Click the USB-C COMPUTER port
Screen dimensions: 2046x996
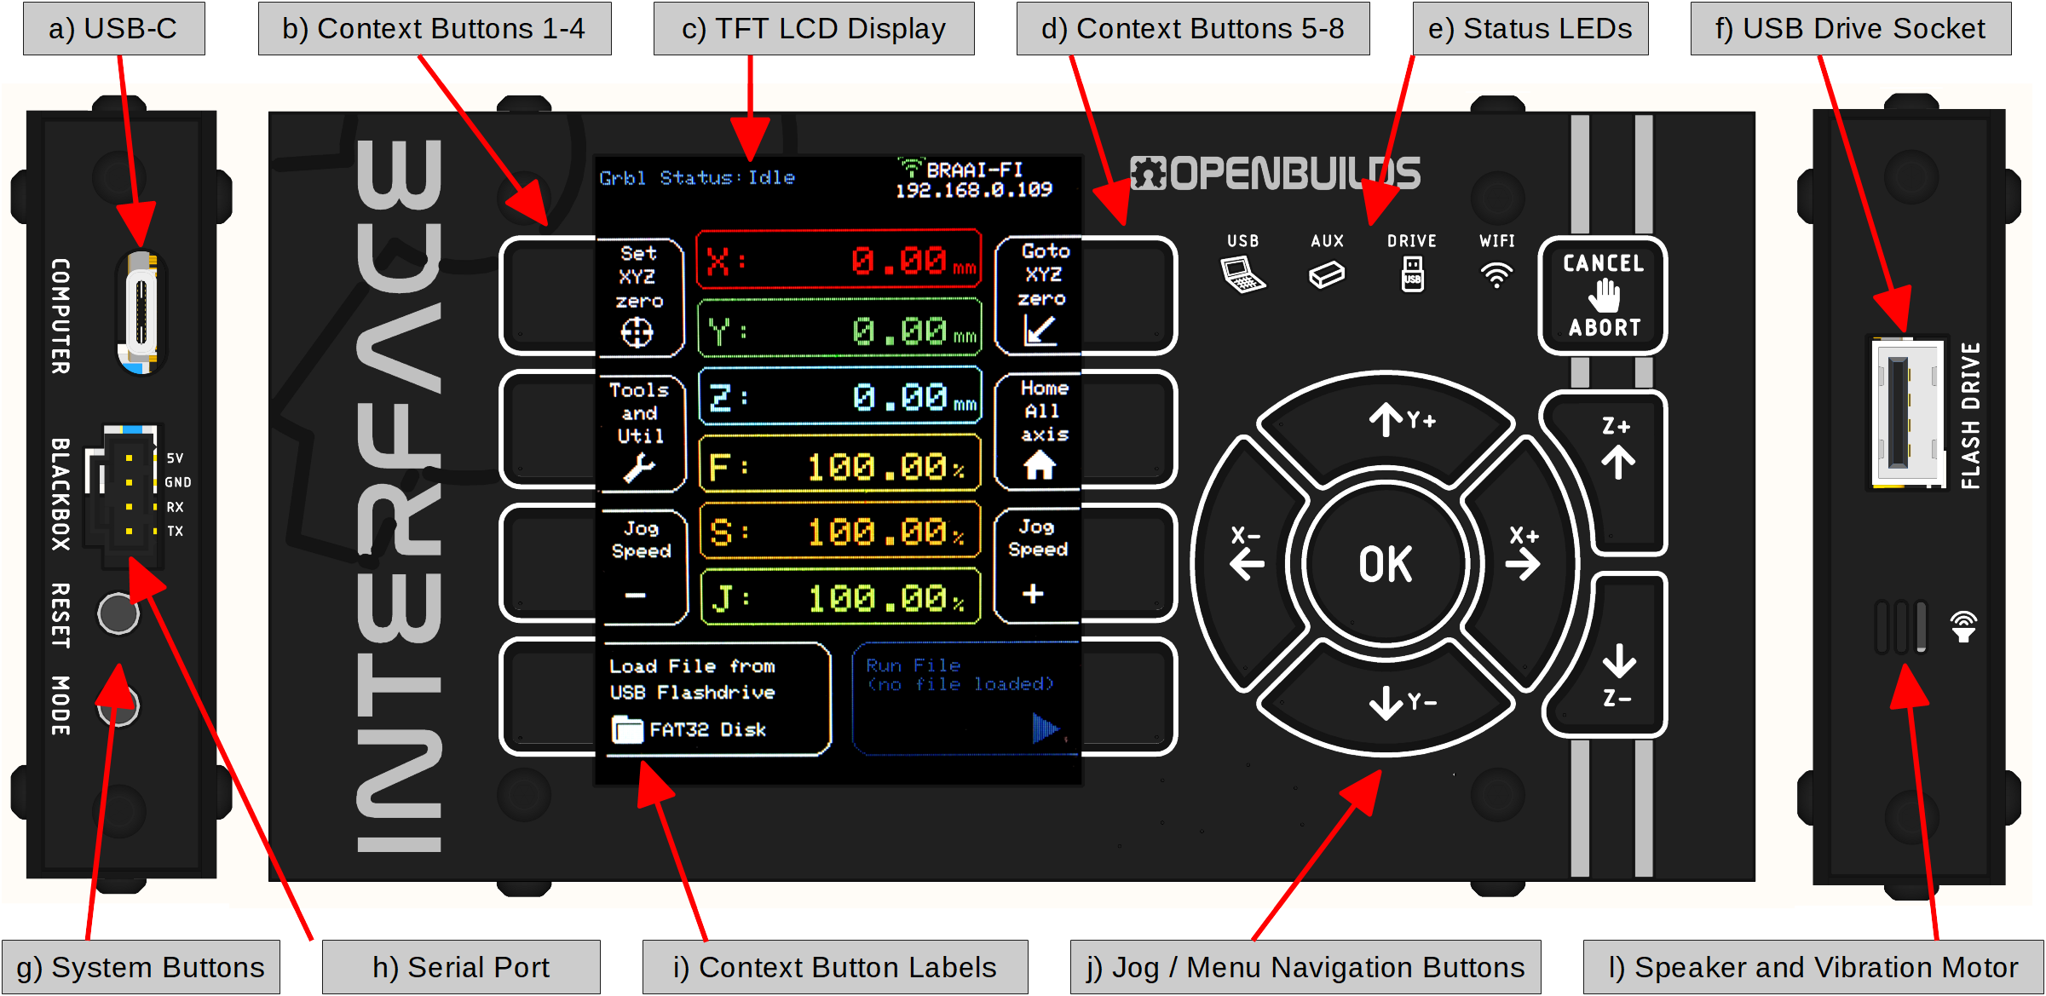point(141,313)
